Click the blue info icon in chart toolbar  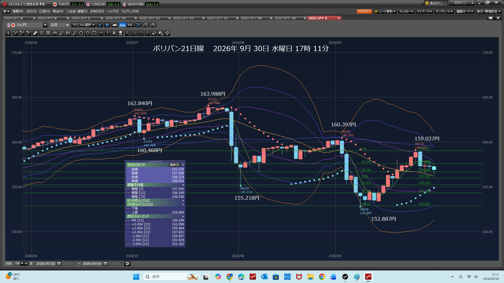(x=107, y=25)
